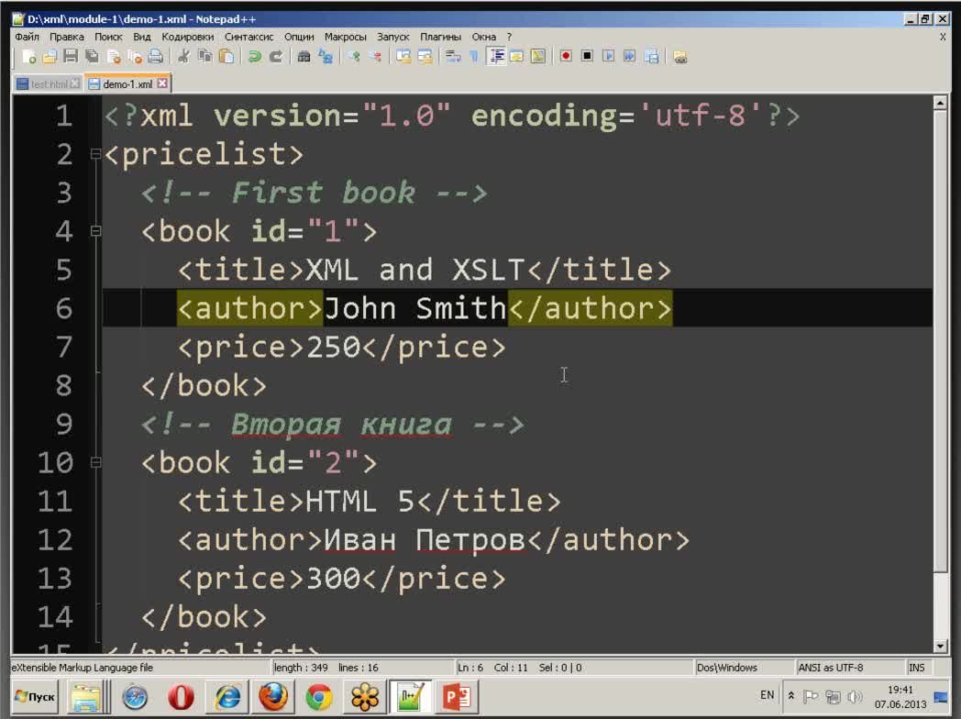This screenshot has height=719, width=961.
Task: Click the INS mode indicator in the status bar
Action: tap(916, 668)
